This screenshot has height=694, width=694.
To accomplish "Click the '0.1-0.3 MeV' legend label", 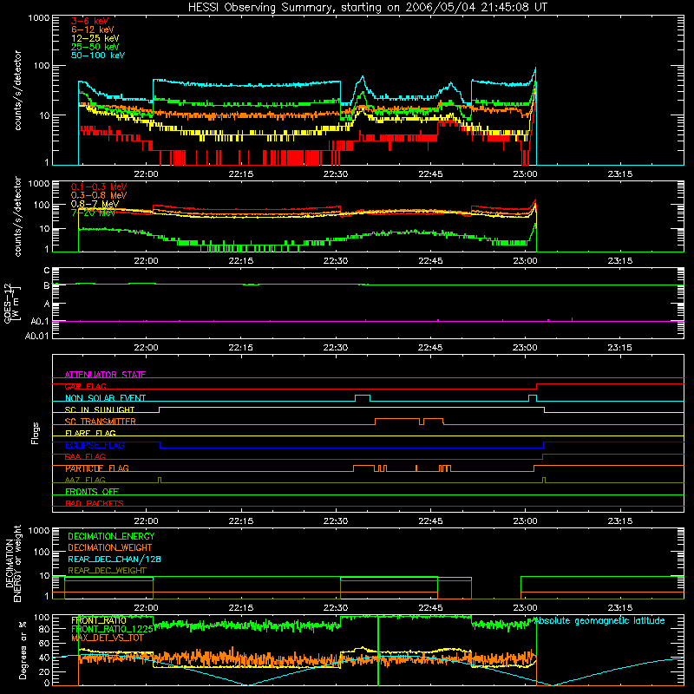I will [99, 187].
